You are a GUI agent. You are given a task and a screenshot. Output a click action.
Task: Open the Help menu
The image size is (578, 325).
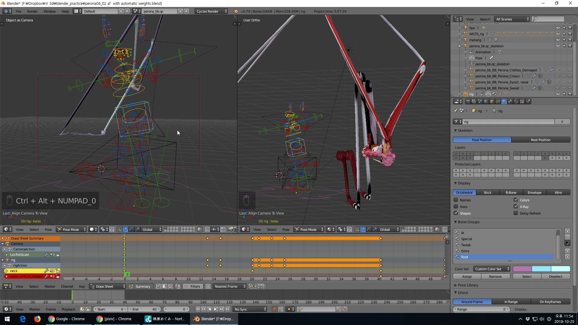click(x=65, y=11)
